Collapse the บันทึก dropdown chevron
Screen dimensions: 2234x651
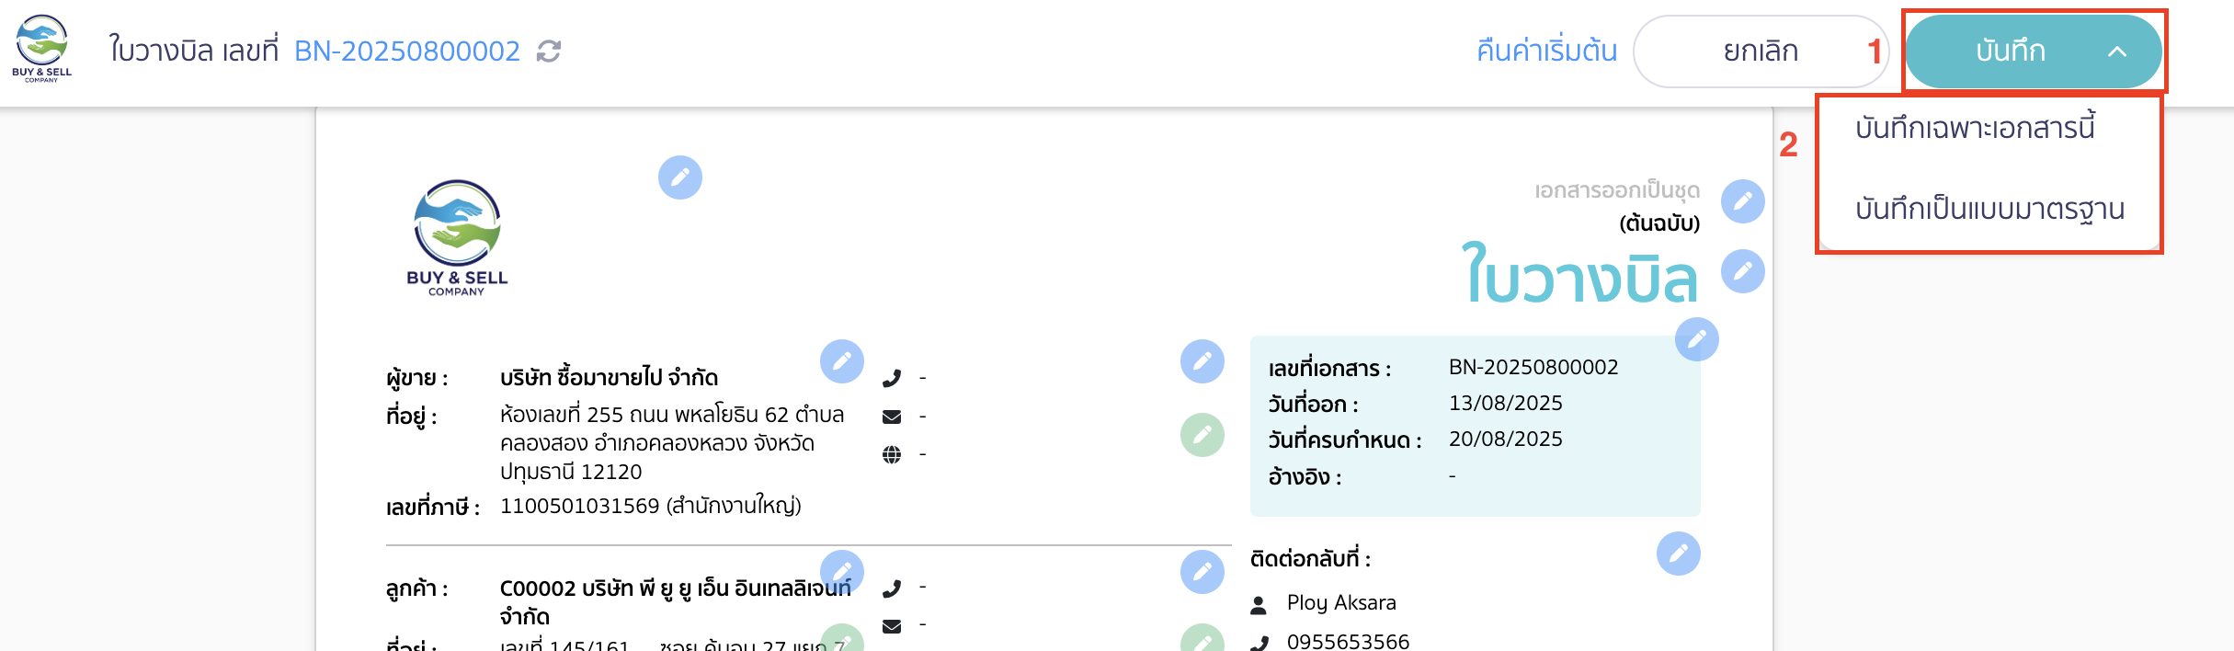coord(2117,51)
